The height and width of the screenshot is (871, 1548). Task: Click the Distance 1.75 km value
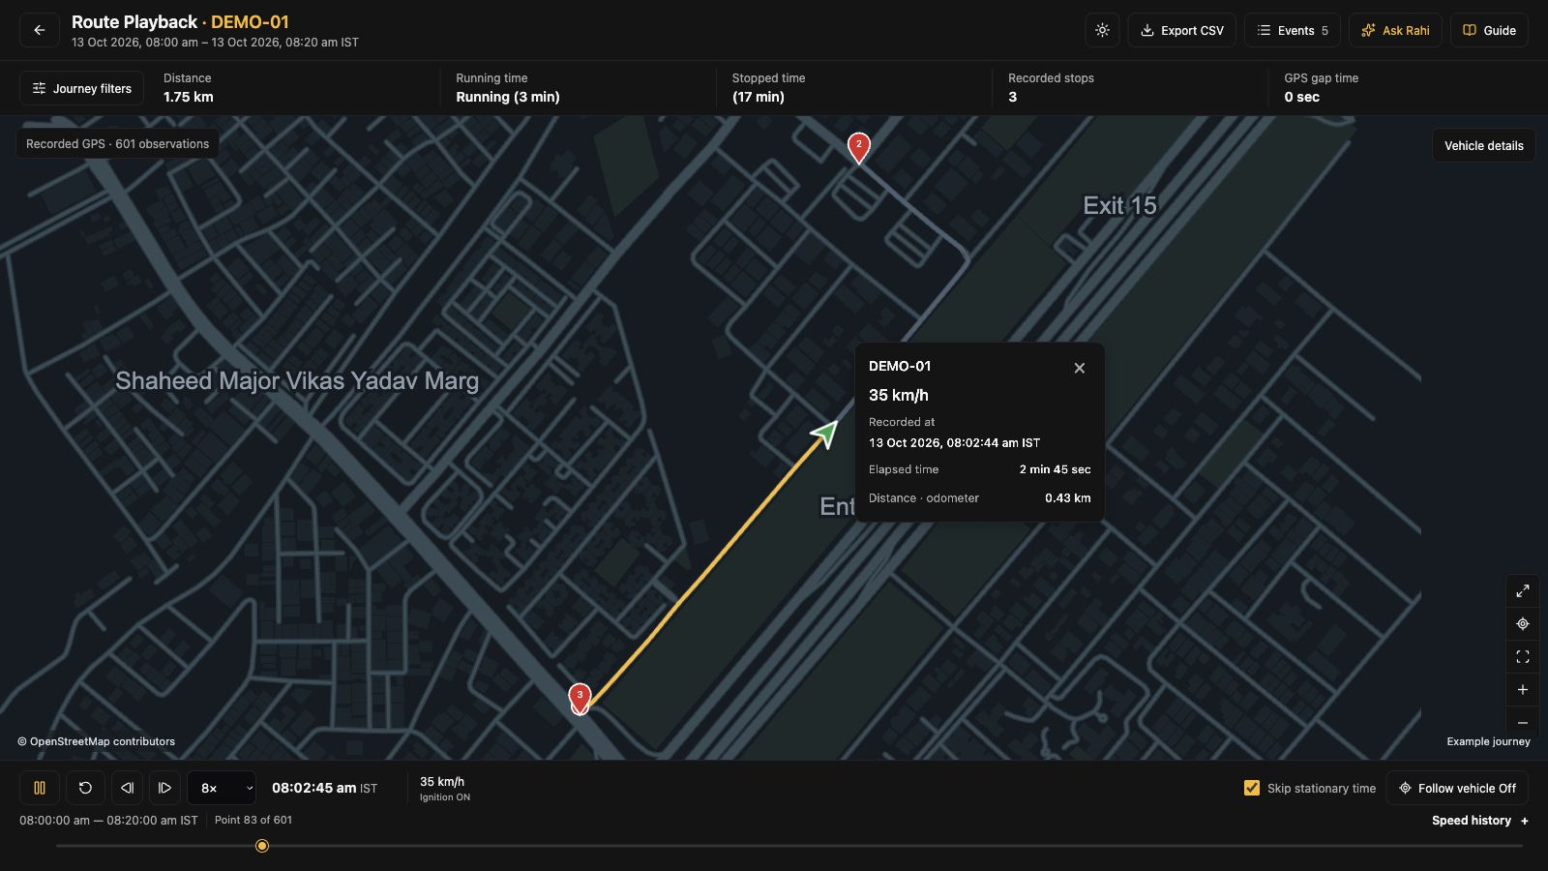(189, 97)
